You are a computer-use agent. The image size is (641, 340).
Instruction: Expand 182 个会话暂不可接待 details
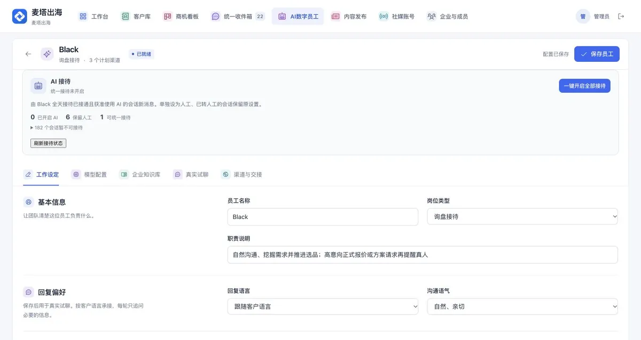[57, 127]
